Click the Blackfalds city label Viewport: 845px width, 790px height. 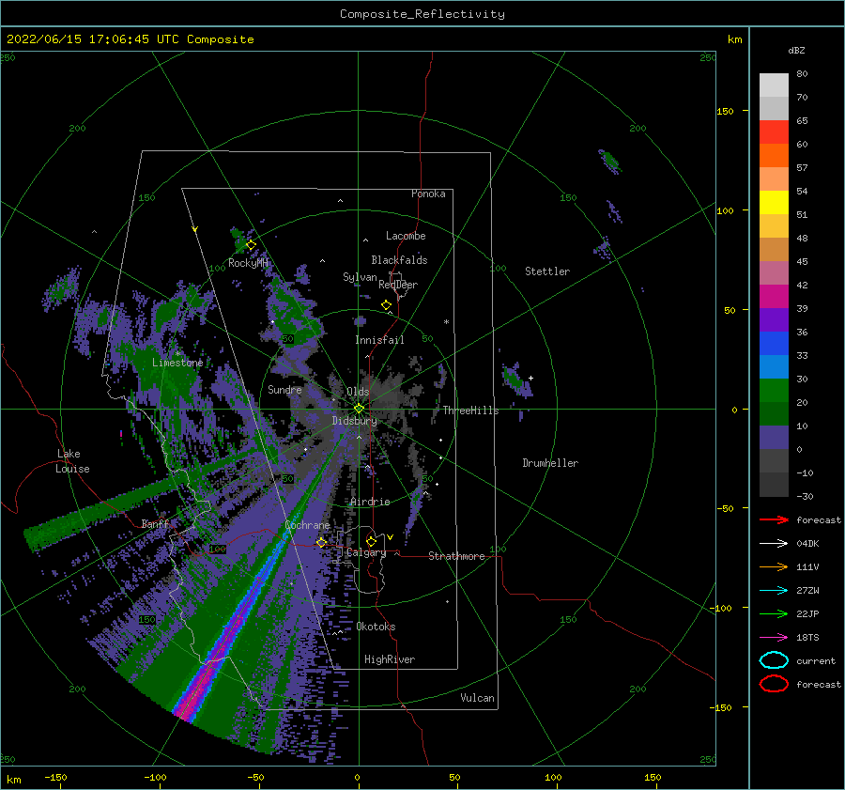pos(399,260)
